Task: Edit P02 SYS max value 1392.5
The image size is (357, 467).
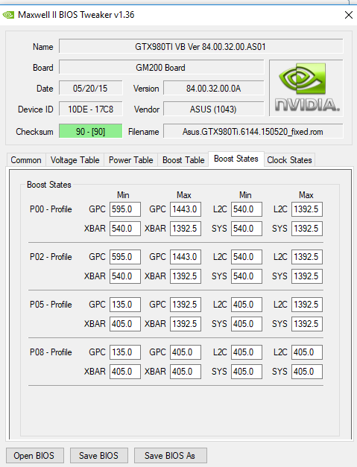Action: (307, 276)
